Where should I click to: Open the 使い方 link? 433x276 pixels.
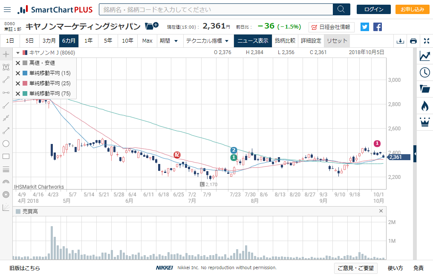tap(395, 268)
